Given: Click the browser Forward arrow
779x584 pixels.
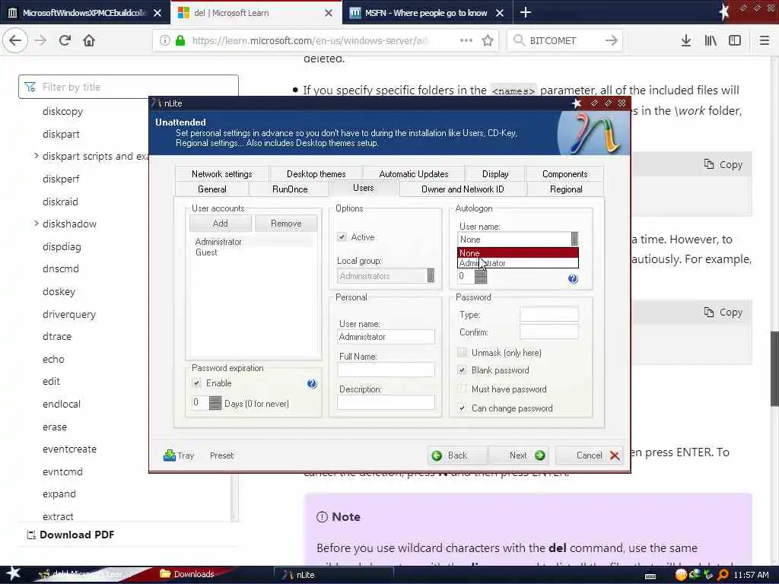Looking at the screenshot, I should 40,40.
